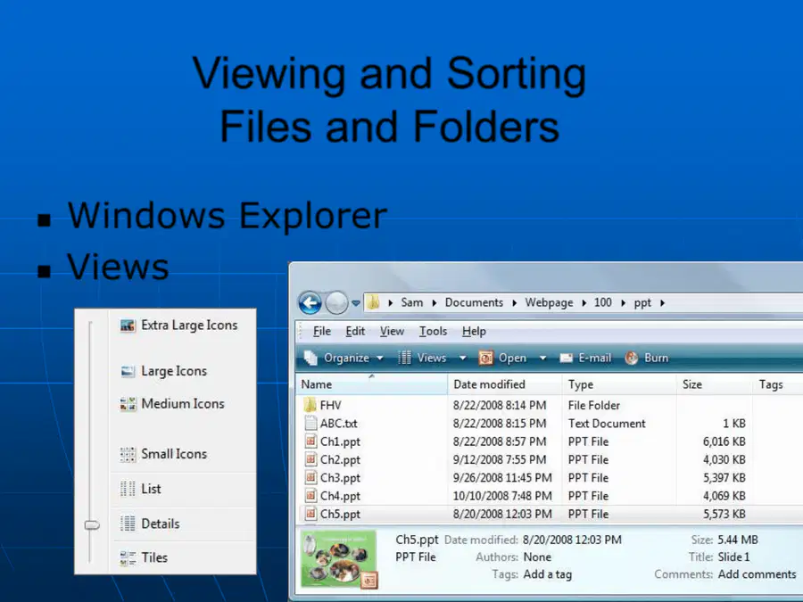
Task: Sort by the Name column header
Action: 372,384
